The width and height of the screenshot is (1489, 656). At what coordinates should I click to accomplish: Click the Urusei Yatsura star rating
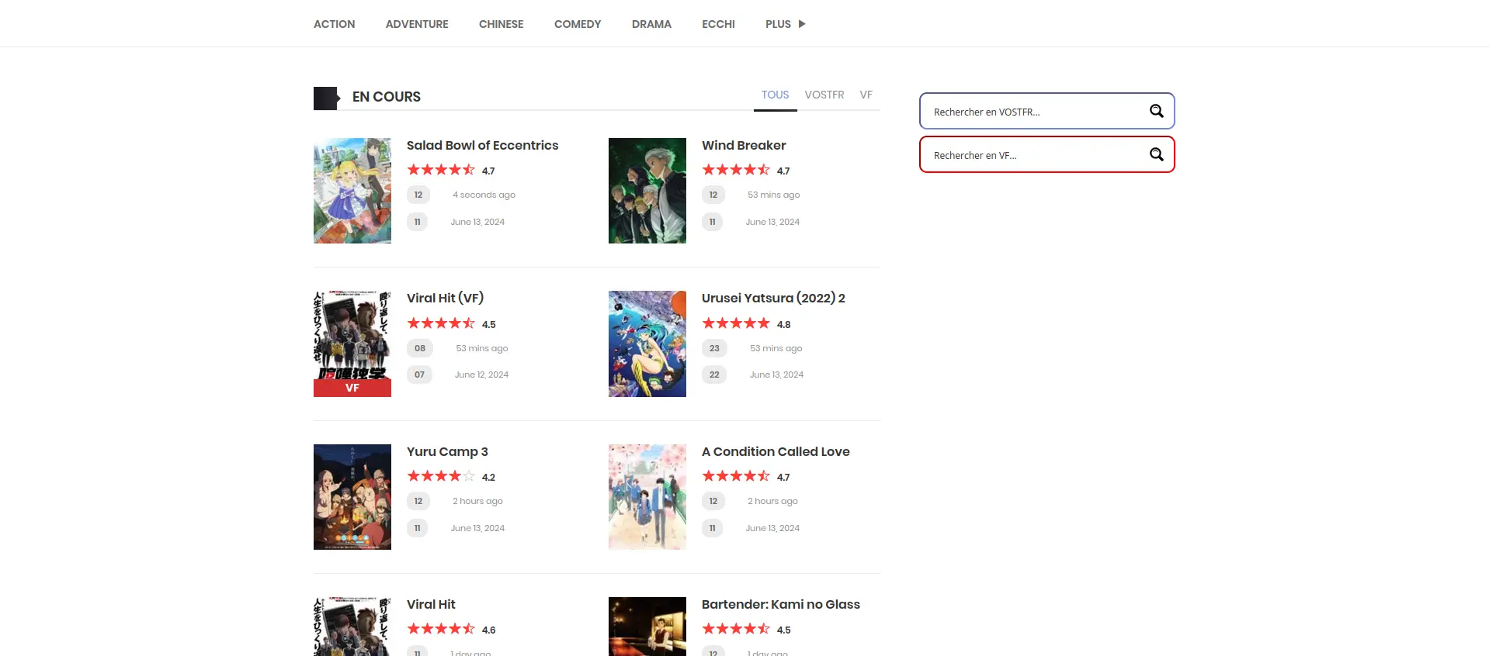pos(736,323)
